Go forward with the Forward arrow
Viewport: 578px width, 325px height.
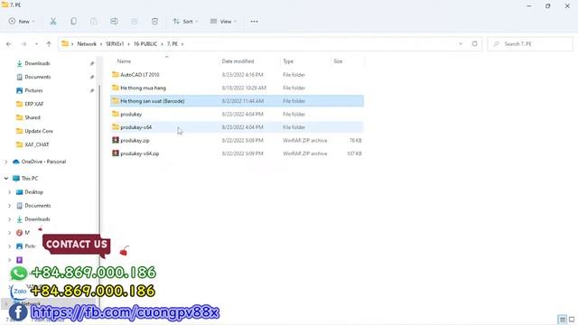tap(23, 44)
